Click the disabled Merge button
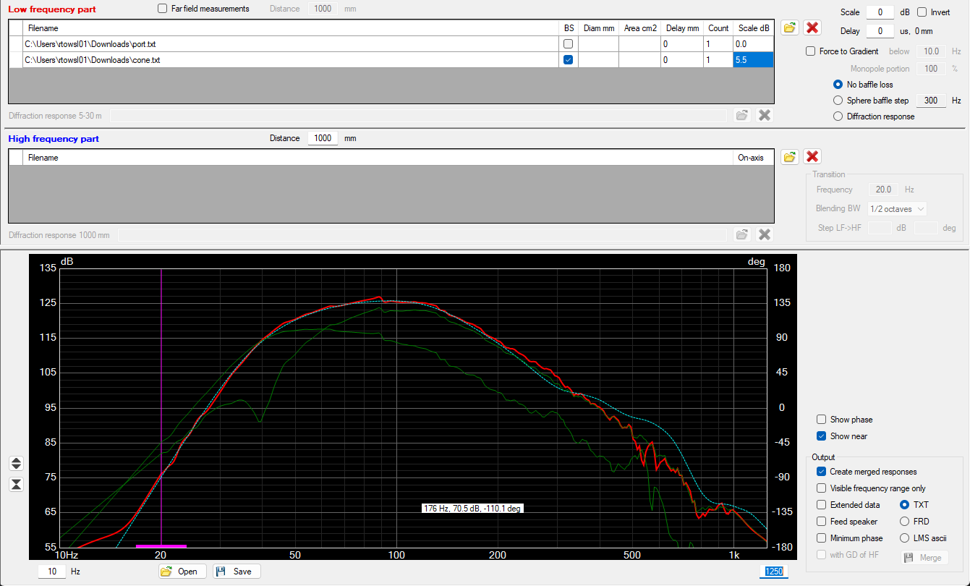The image size is (970, 586). coord(924,558)
